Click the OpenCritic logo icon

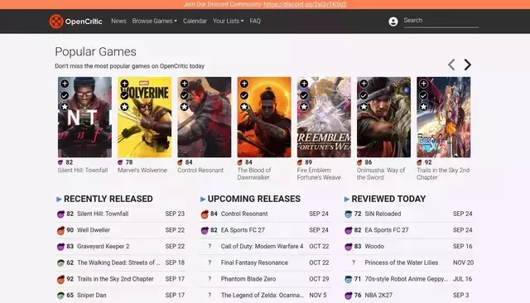coord(56,22)
